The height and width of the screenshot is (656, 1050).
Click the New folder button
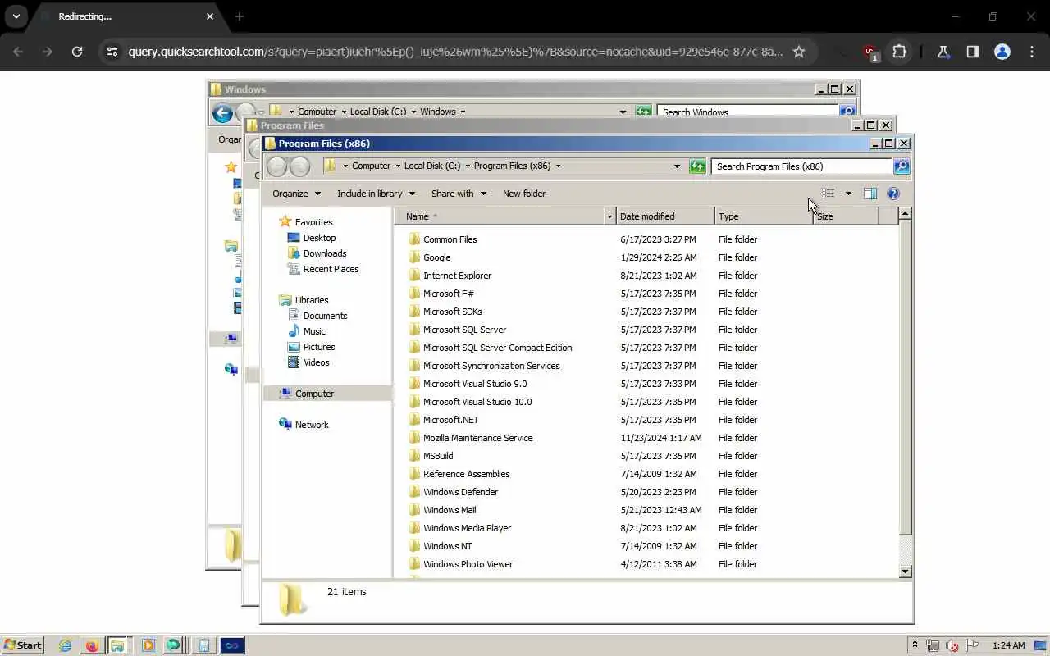click(524, 194)
